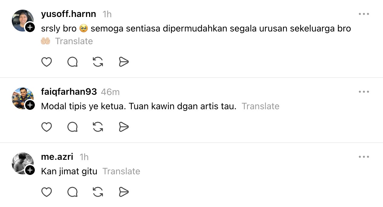Screen dimensions: 383x207
Task: Open more options for yusoff.harnn's comment
Action: (x=364, y=14)
